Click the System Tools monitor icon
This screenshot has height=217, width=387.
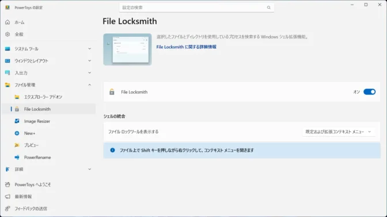(7, 49)
